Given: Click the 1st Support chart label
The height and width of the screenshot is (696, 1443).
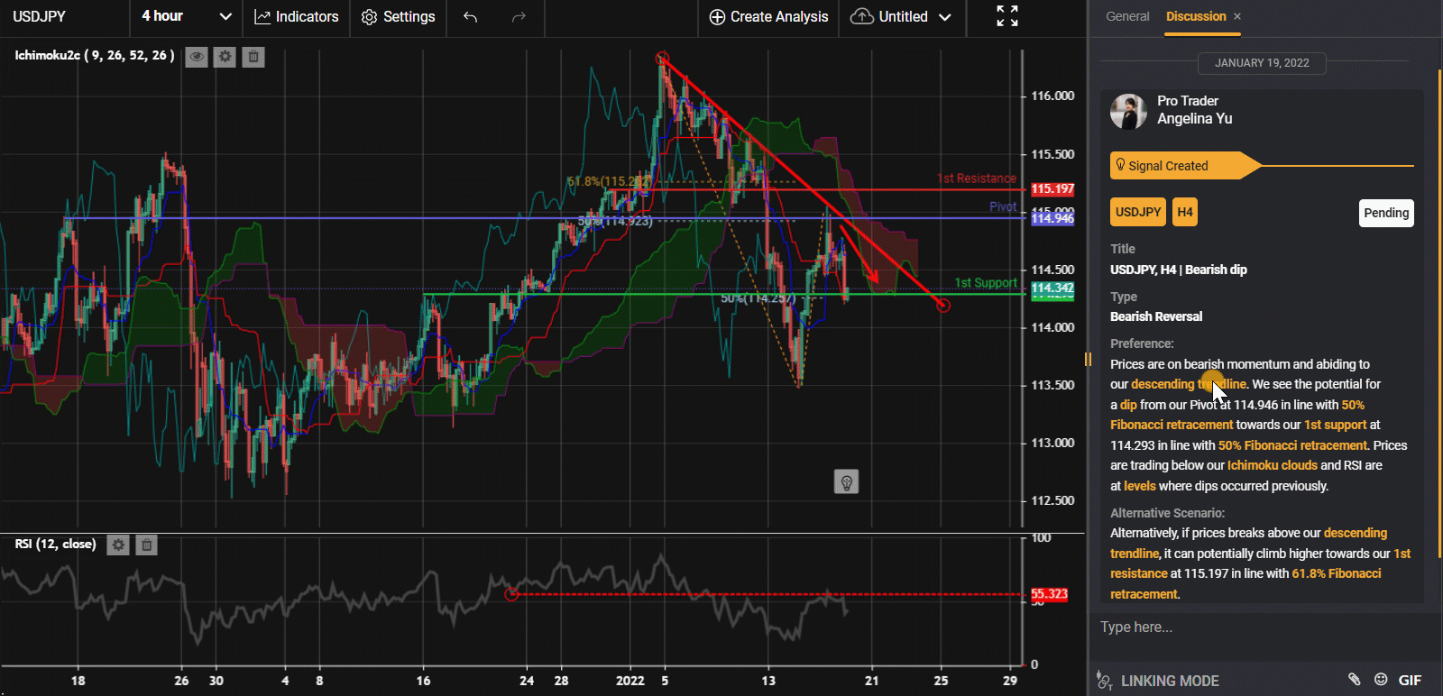Looking at the screenshot, I should tap(986, 283).
